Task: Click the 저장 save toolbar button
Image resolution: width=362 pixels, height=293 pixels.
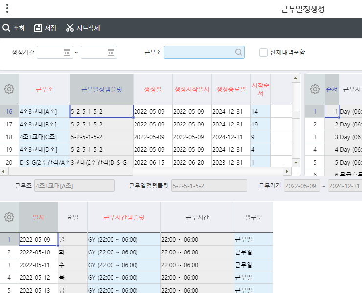Action: click(45, 28)
